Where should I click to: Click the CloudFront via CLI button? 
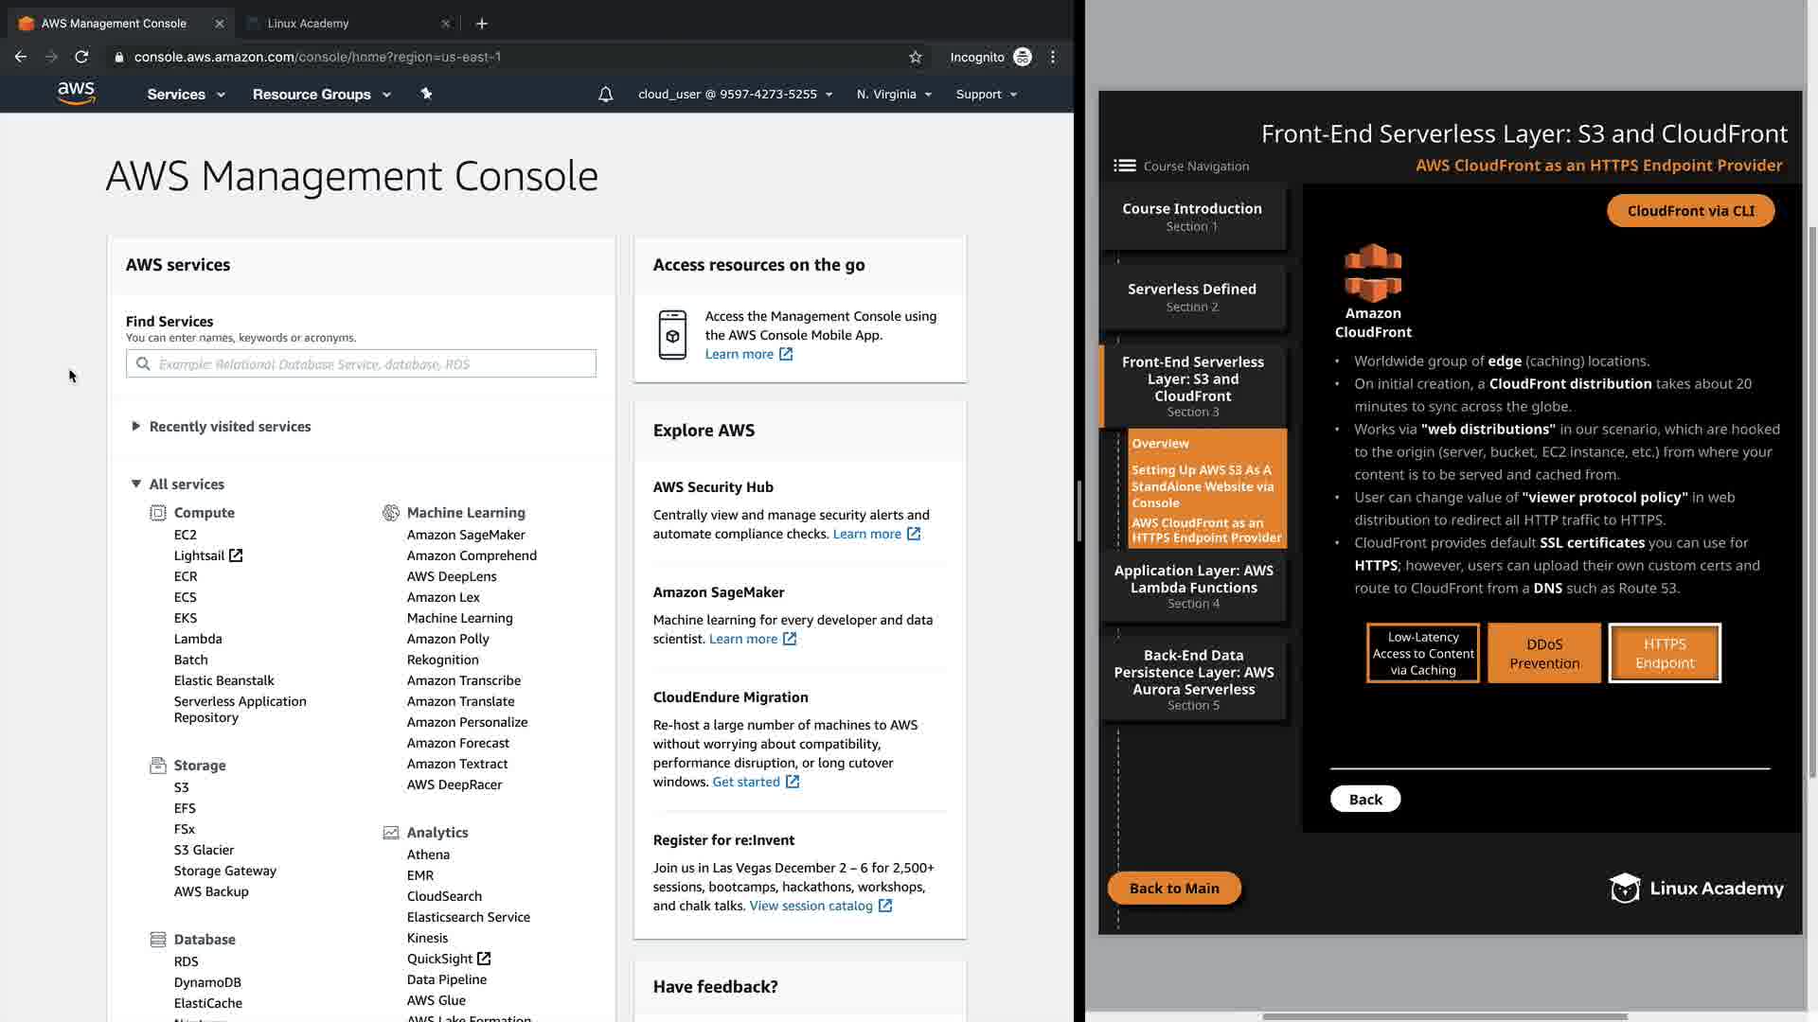click(1690, 211)
